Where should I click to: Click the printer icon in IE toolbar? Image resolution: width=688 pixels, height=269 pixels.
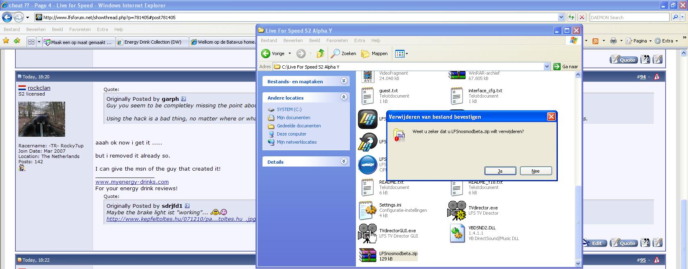[613, 41]
